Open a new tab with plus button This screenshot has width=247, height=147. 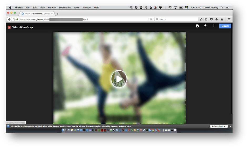tap(58, 14)
